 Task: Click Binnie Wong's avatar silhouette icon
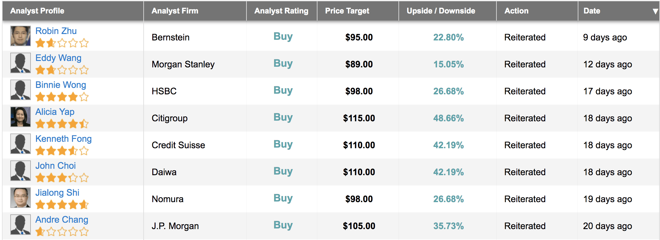click(x=21, y=90)
